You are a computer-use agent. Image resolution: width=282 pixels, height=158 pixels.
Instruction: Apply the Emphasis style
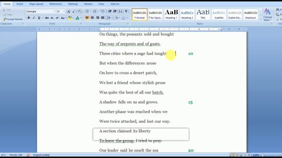(251, 14)
